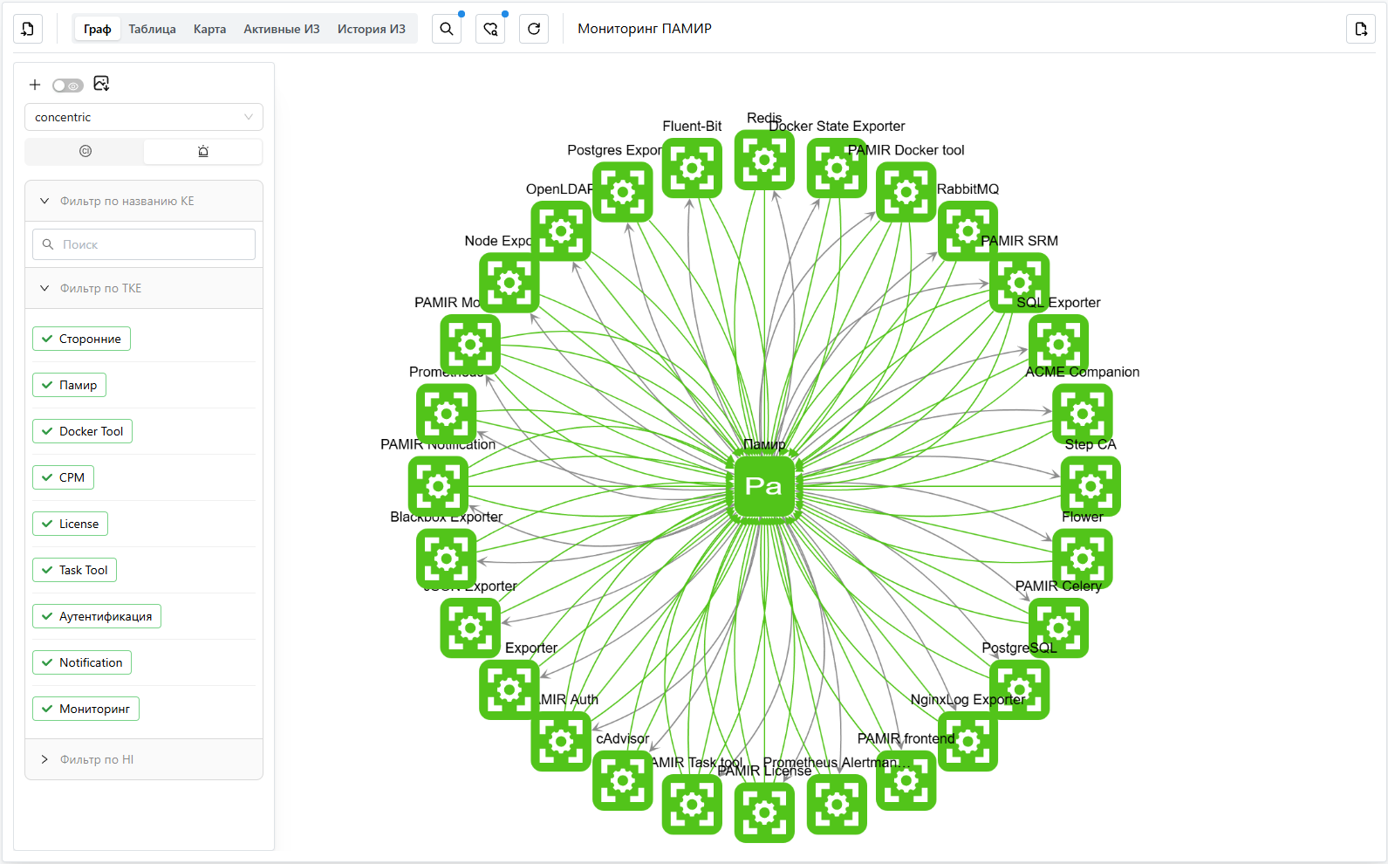The height and width of the screenshot is (864, 1388).
Task: Select the PAMIR License node
Action: (x=764, y=813)
